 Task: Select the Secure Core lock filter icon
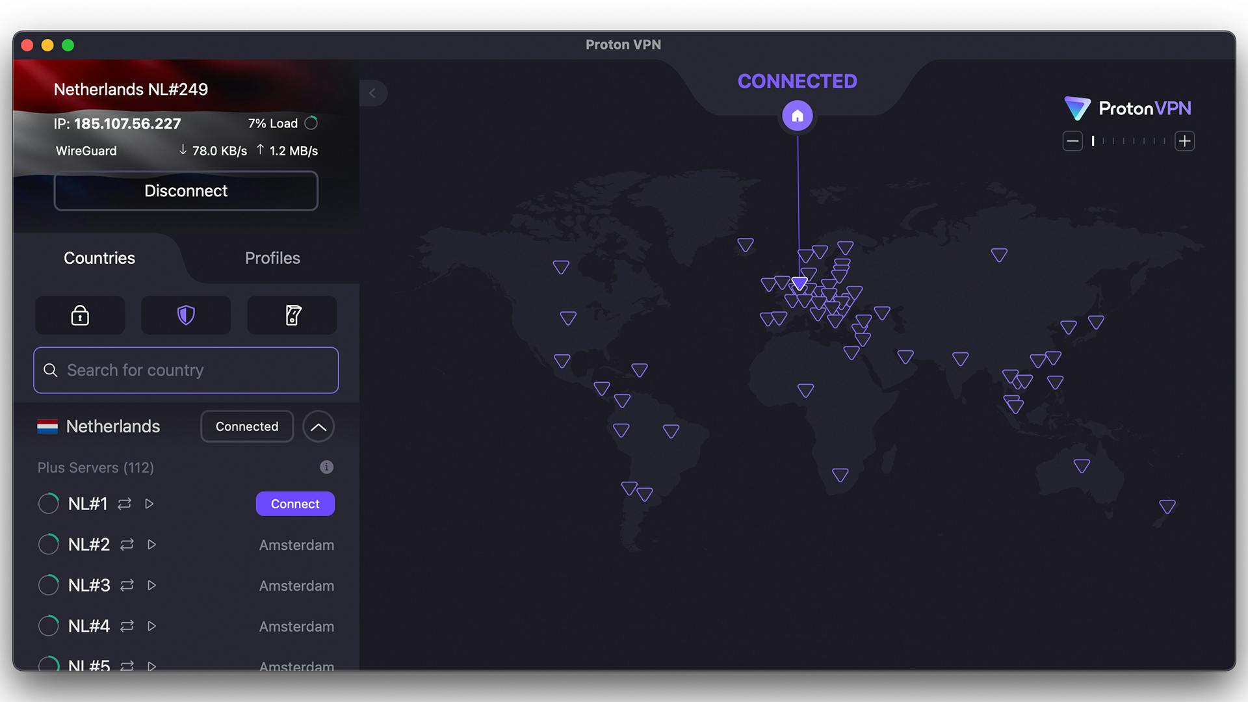[79, 315]
